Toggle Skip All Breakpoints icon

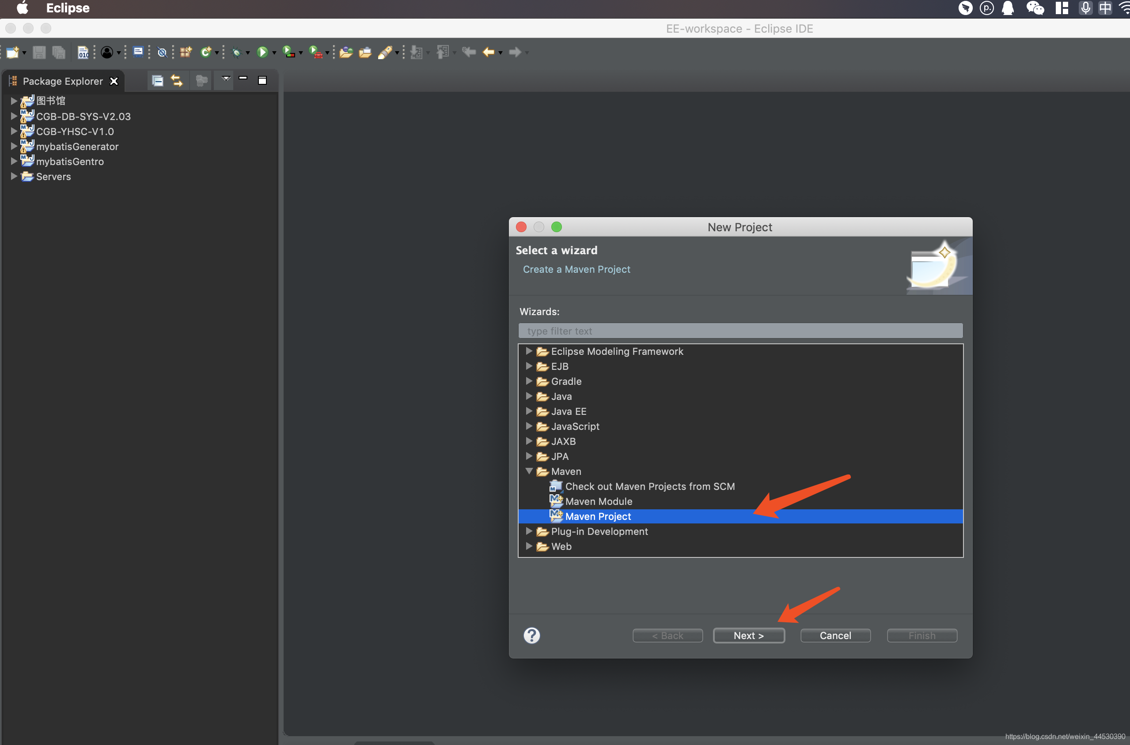(162, 52)
